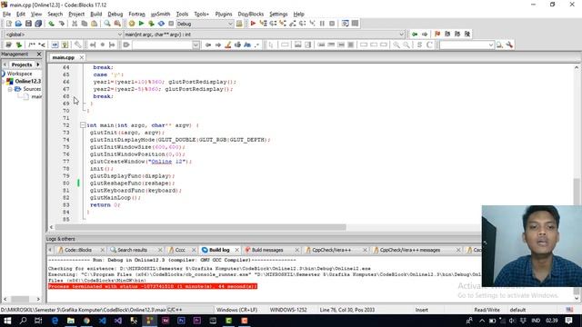This screenshot has width=582, height=327.
Task: Collapse the main function fold marker
Action: pos(83,125)
